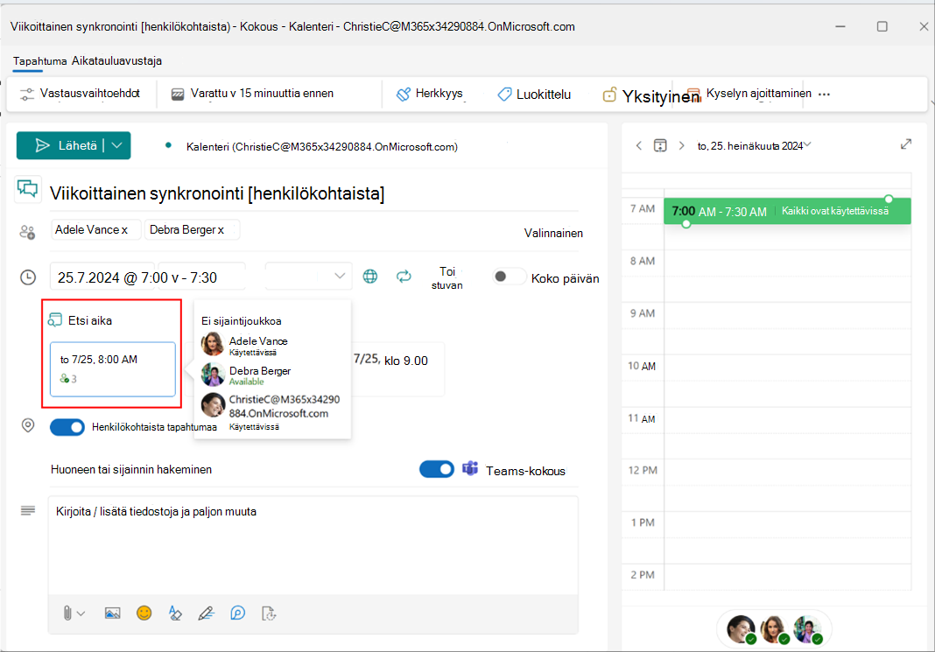Expand the Lähetä send options arrow

[x=117, y=145]
